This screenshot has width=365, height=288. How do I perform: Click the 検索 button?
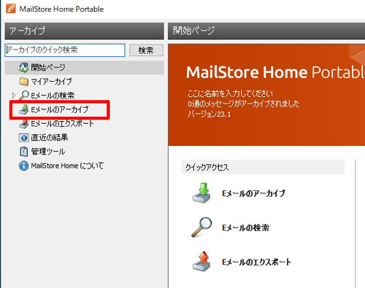pos(146,50)
